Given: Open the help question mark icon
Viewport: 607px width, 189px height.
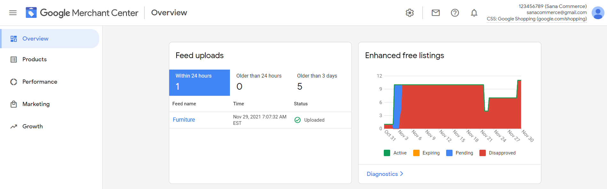Looking at the screenshot, I should 455,13.
